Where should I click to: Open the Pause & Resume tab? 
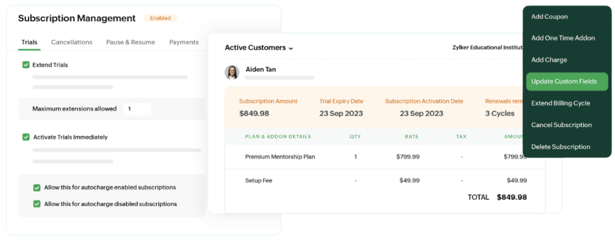click(131, 42)
